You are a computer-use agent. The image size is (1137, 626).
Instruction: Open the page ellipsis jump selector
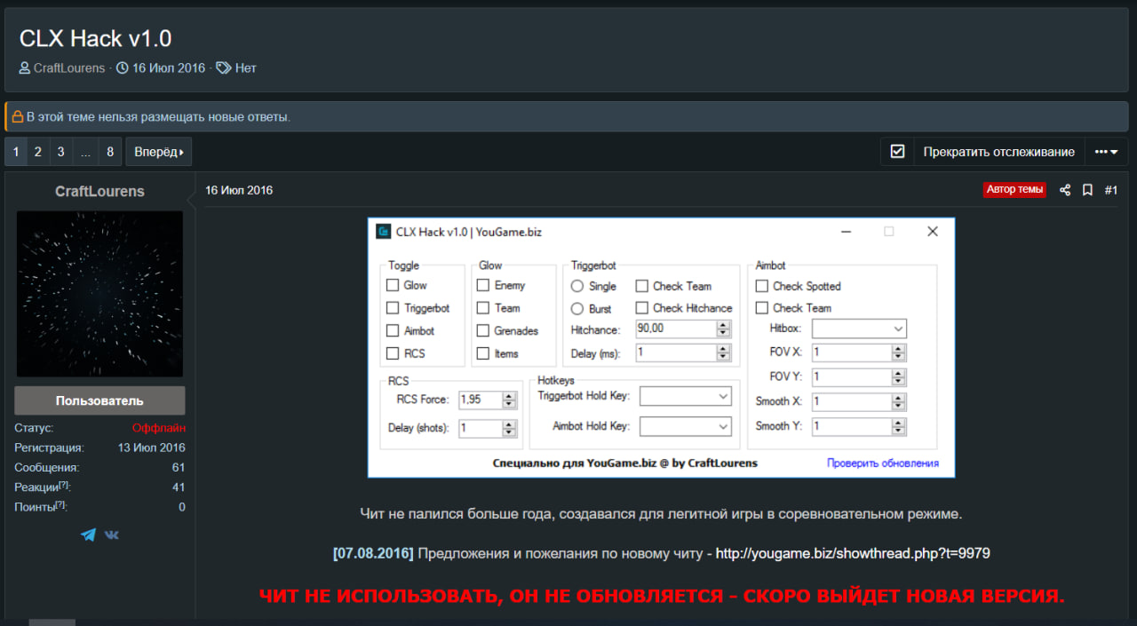tap(85, 152)
